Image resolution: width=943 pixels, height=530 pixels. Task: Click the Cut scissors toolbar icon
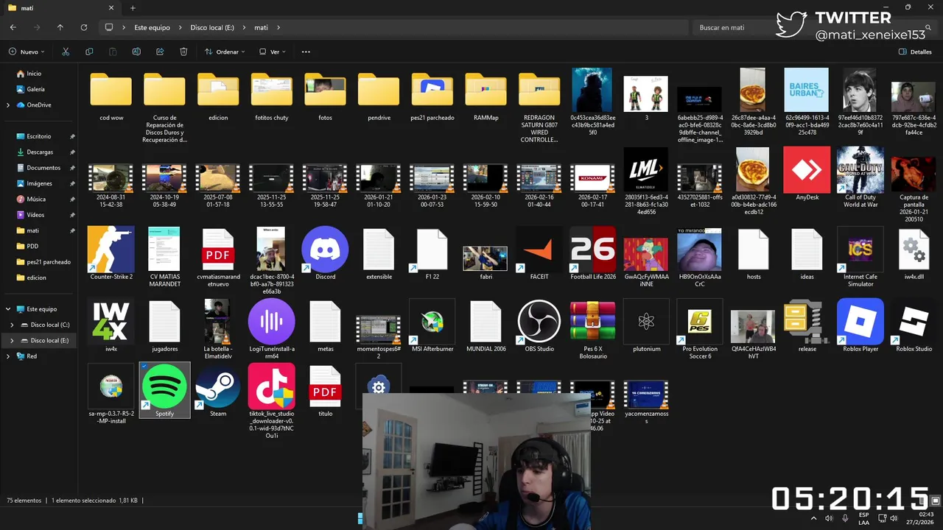coord(66,52)
